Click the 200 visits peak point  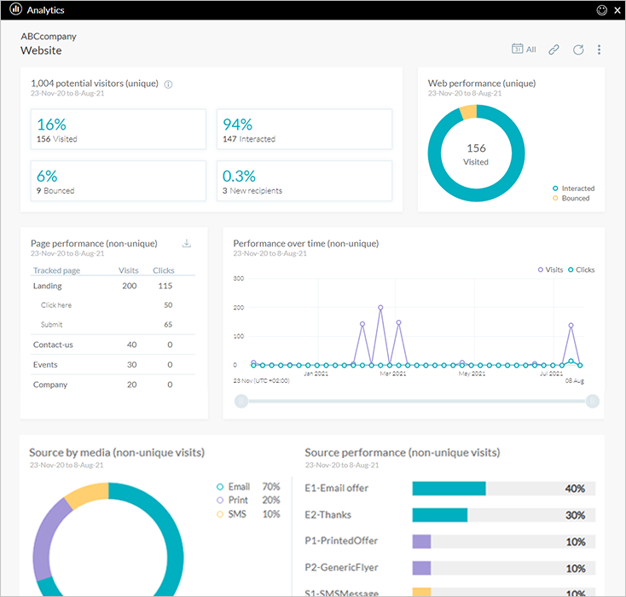click(x=380, y=308)
